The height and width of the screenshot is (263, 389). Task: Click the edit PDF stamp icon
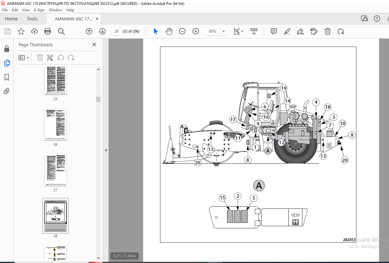[314, 31]
